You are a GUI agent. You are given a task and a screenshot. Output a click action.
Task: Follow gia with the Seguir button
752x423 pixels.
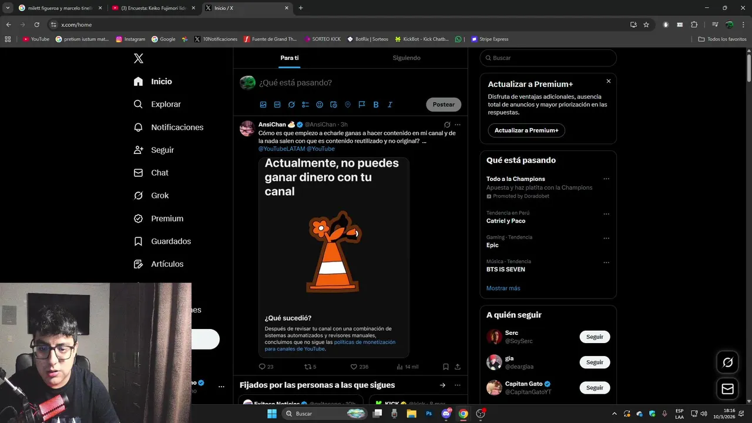point(595,362)
